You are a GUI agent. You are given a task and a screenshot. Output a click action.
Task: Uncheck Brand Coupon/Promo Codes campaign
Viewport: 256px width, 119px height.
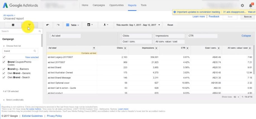(x=4, y=62)
